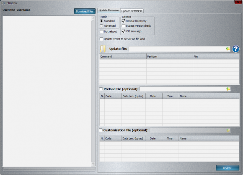
Task: Tick the Customization file (optional) checkbox
Action: pos(101,130)
